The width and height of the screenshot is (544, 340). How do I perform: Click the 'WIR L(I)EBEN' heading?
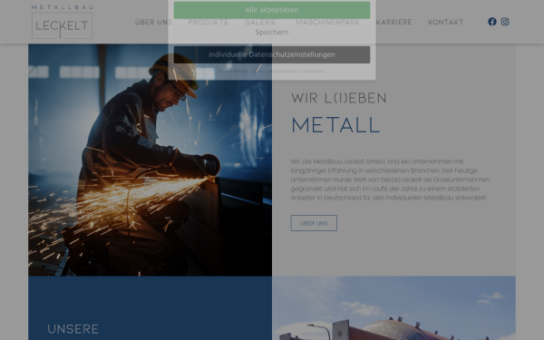[x=338, y=98]
